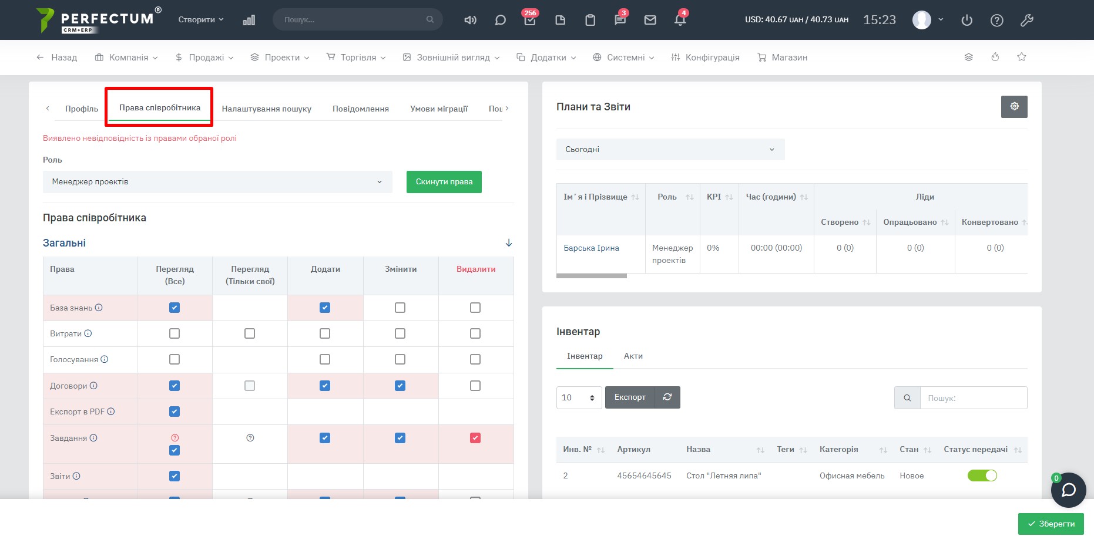Screen dimensions: 1094x543
Task: Click the megaphone announcements icon
Action: tap(470, 20)
